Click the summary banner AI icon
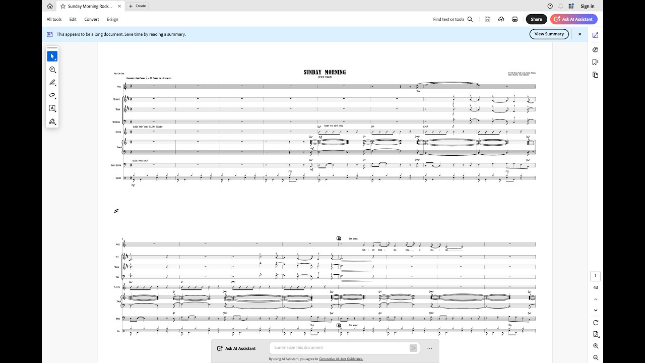The height and width of the screenshot is (363, 645). (50, 34)
